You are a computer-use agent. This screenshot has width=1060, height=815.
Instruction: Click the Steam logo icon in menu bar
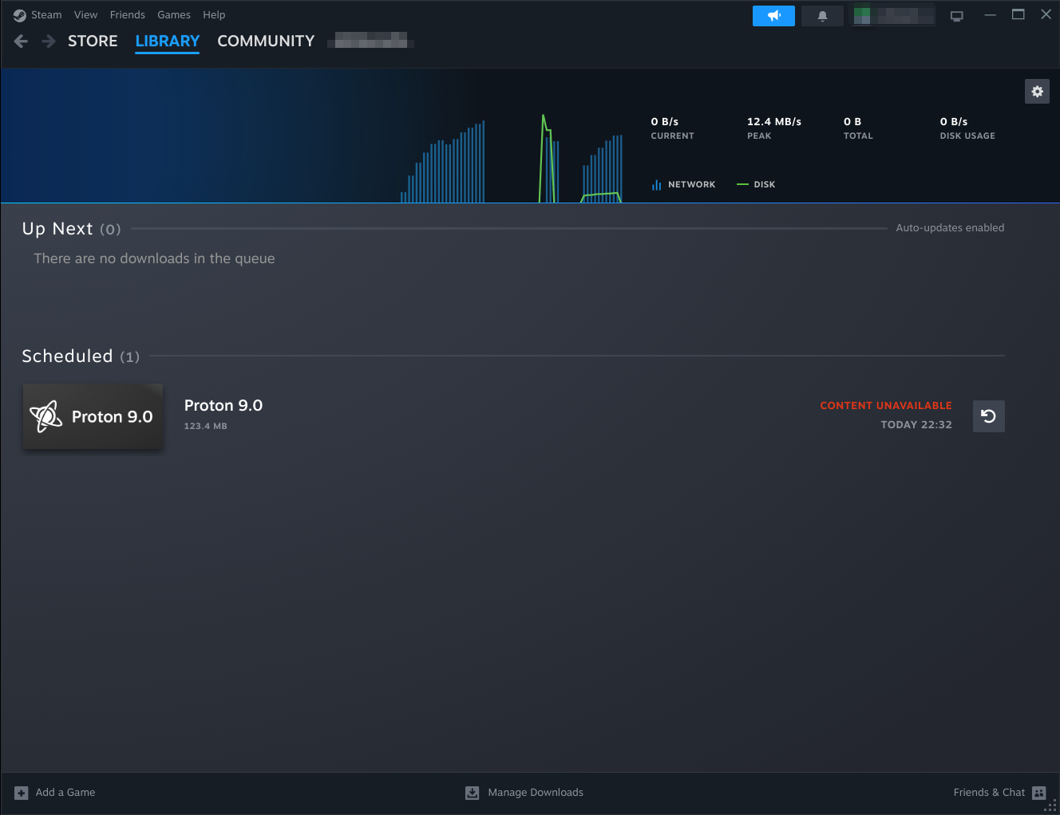[x=20, y=15]
